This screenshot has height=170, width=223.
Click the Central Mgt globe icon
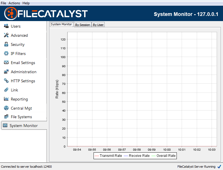point(6,108)
